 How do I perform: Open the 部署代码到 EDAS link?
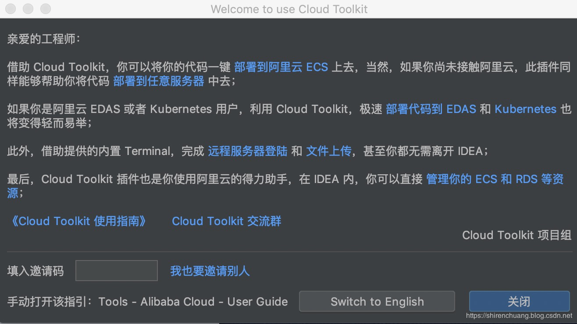click(x=431, y=109)
